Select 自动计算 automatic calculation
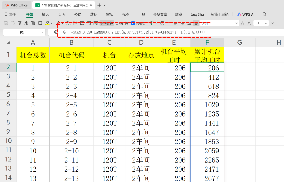This screenshot has height=182, width=284. (122, 23)
